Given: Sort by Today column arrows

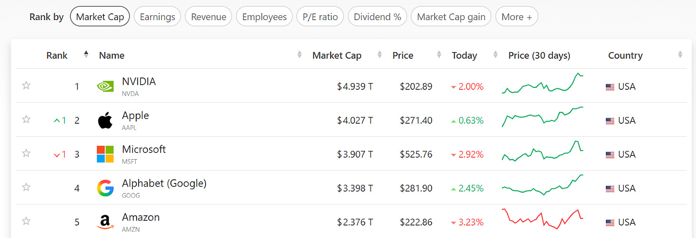Looking at the screenshot, I should [495, 54].
